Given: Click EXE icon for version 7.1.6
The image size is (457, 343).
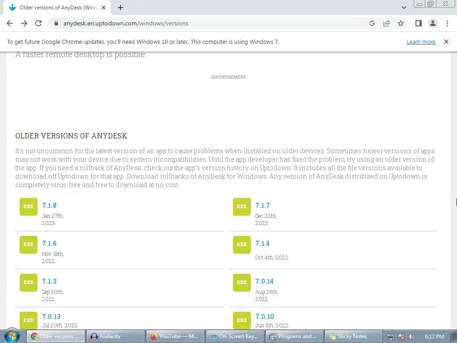Looking at the screenshot, I should (29, 244).
